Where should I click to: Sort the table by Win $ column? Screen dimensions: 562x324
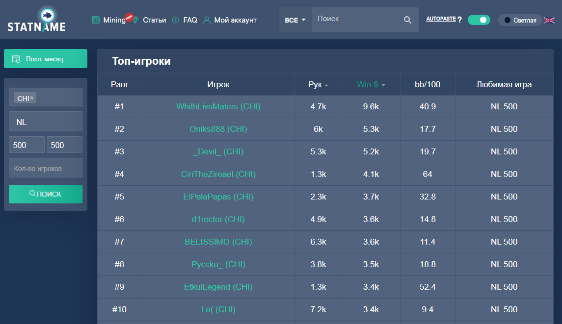[x=371, y=84]
